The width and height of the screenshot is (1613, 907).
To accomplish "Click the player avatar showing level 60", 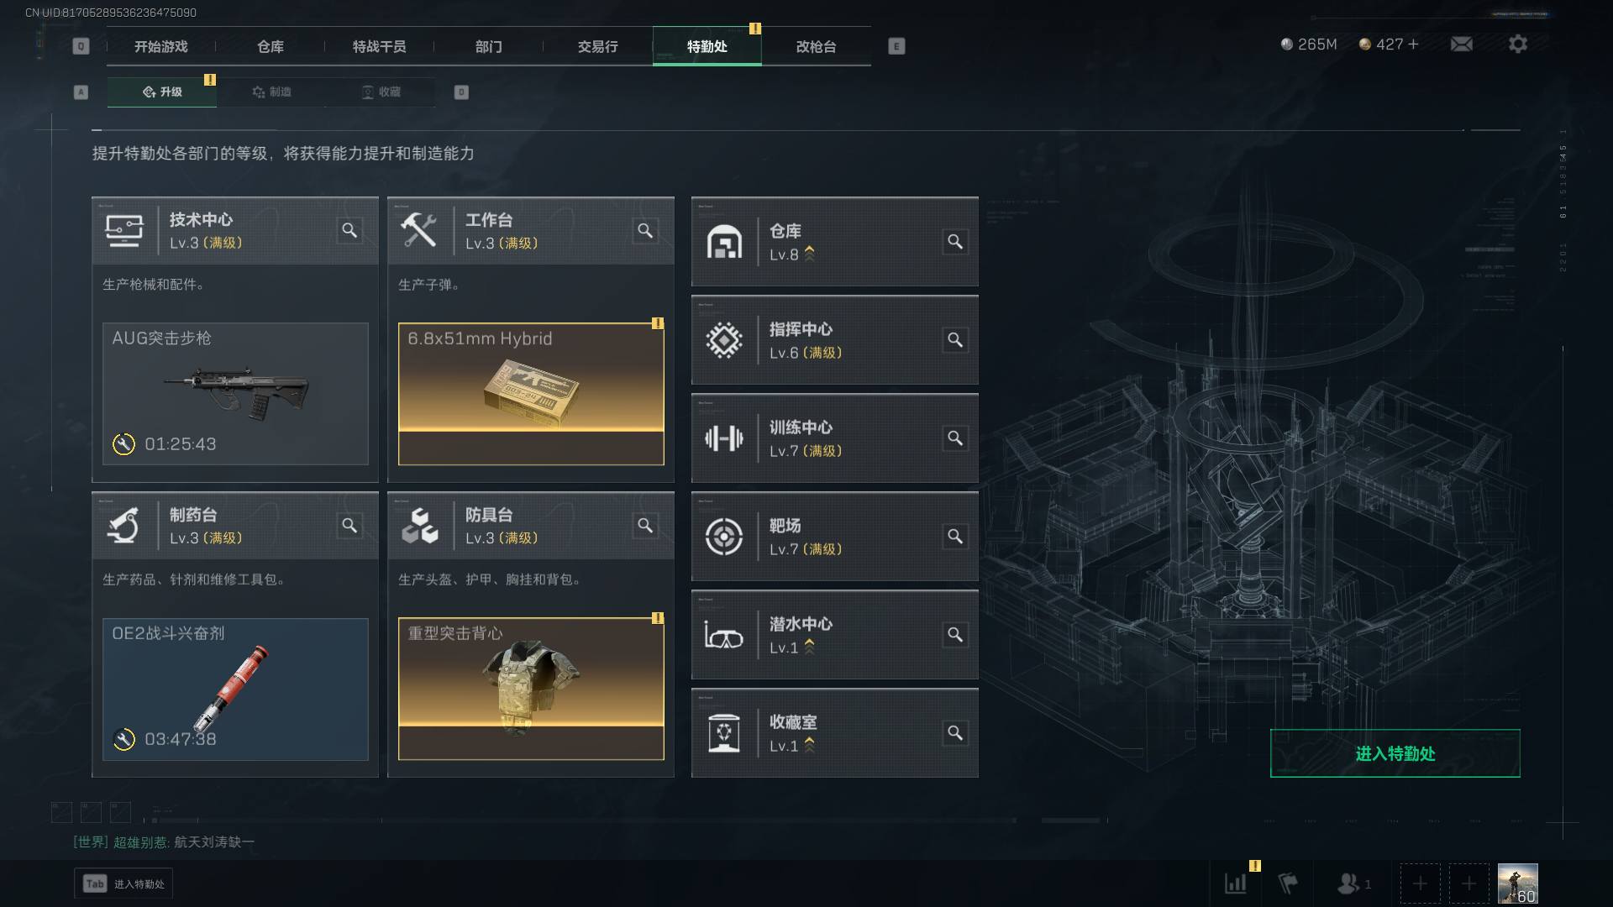I will point(1517,883).
